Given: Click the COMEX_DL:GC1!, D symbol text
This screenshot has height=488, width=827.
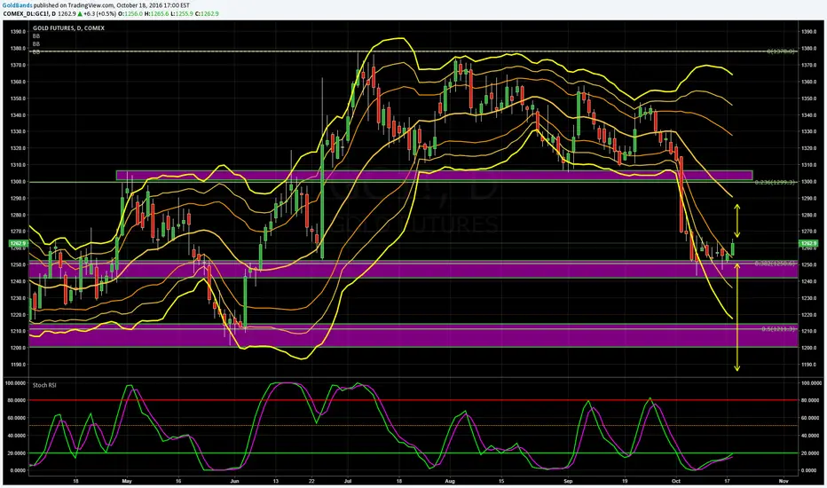Looking at the screenshot, I should click(29, 13).
